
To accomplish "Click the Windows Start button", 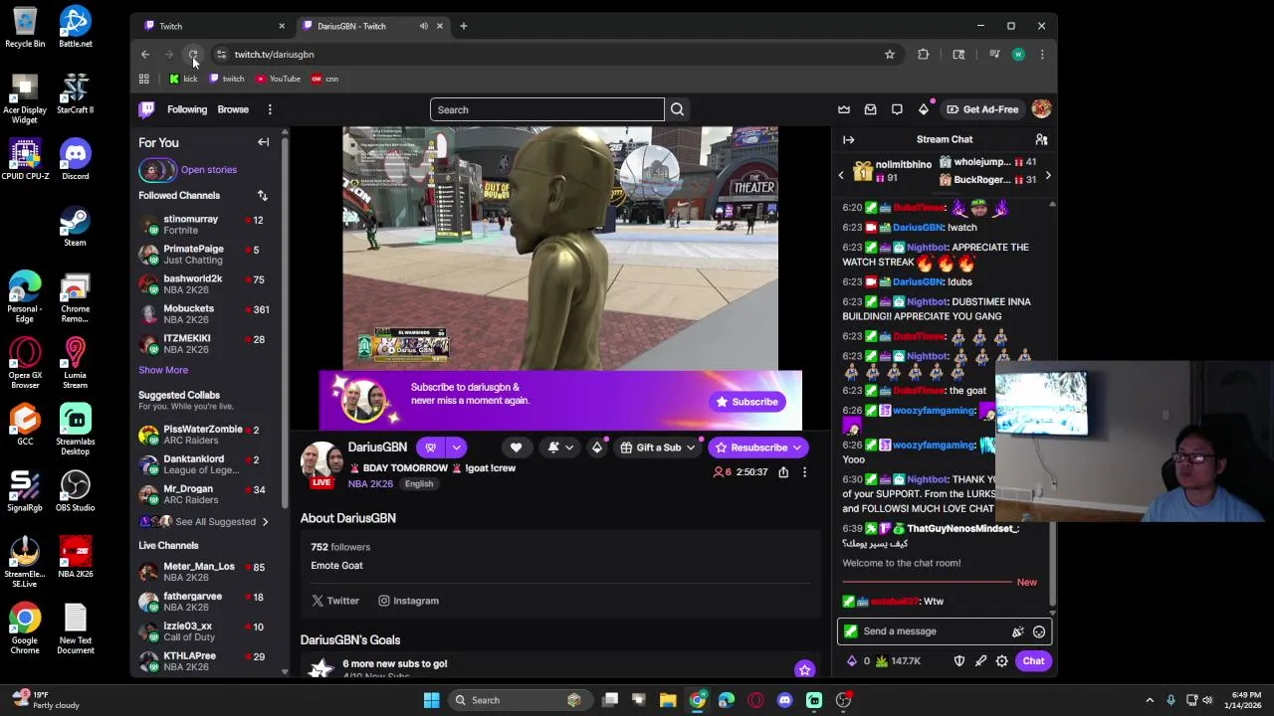I will pyautogui.click(x=431, y=700).
